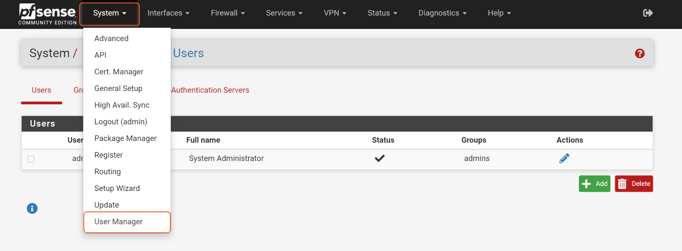Click the pfSense Community Edition logo
682x251 pixels.
(48, 14)
